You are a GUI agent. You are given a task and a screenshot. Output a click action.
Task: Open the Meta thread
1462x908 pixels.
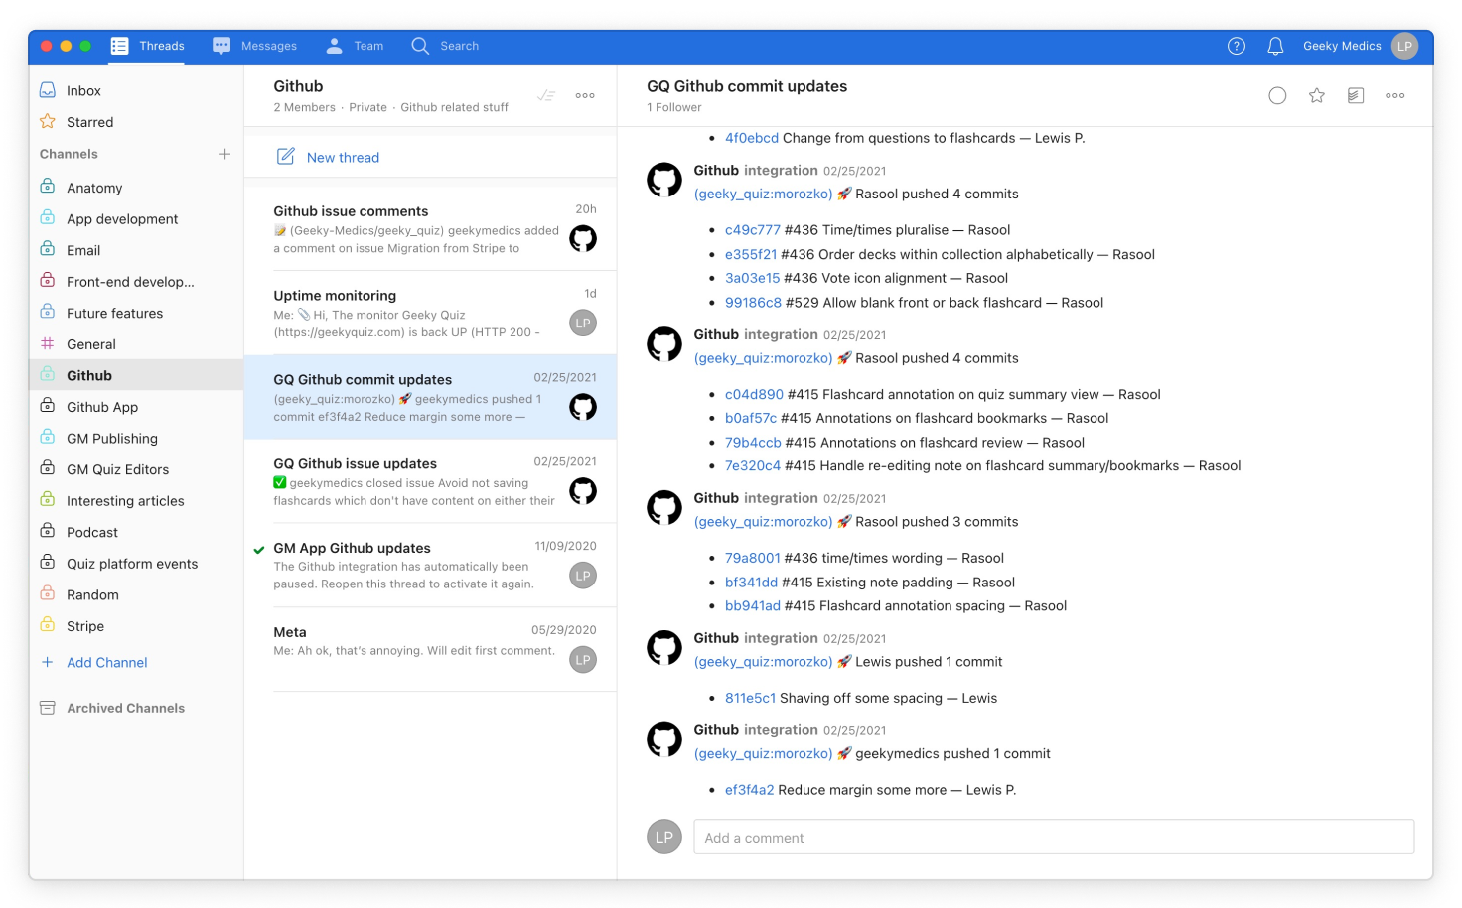pyautogui.click(x=430, y=649)
